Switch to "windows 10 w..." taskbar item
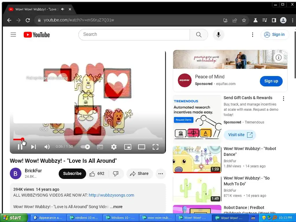The image size is (296, 222). pos(85,218)
